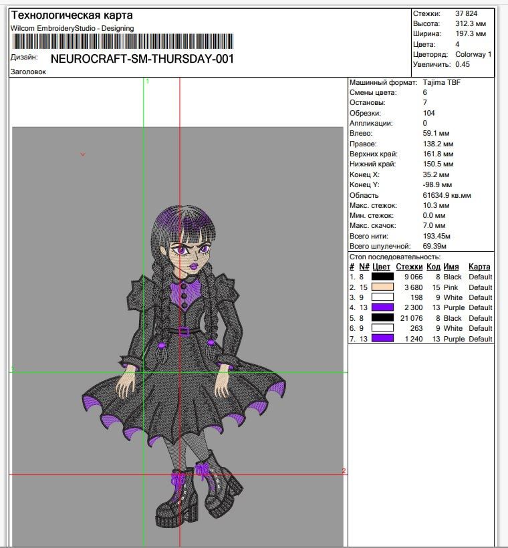This screenshot has height=548, width=508.
Task: Click the trims count 104
Action: (x=428, y=113)
